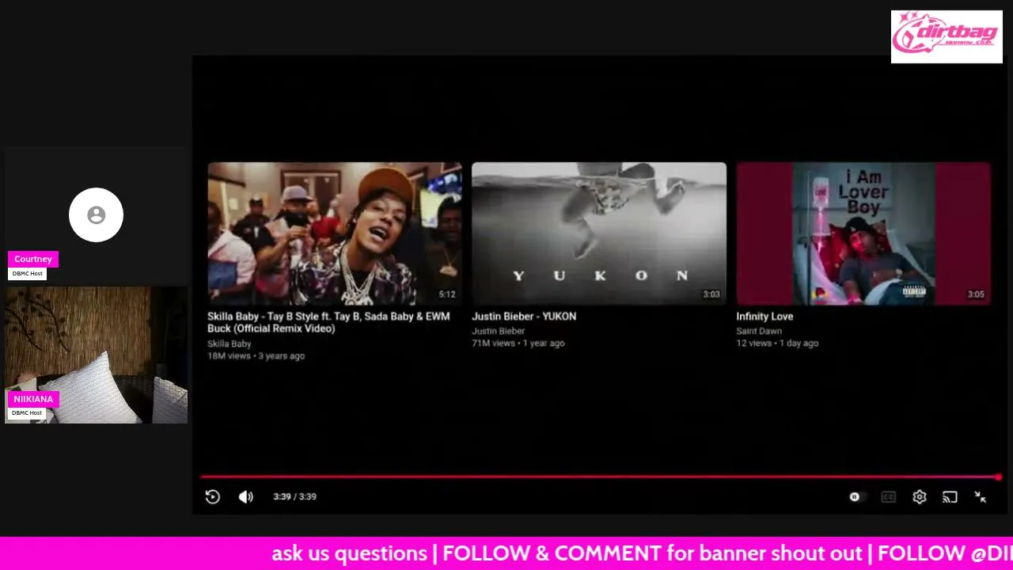Click the "Infinity Love" video title
The height and width of the screenshot is (570, 1013).
tap(764, 316)
